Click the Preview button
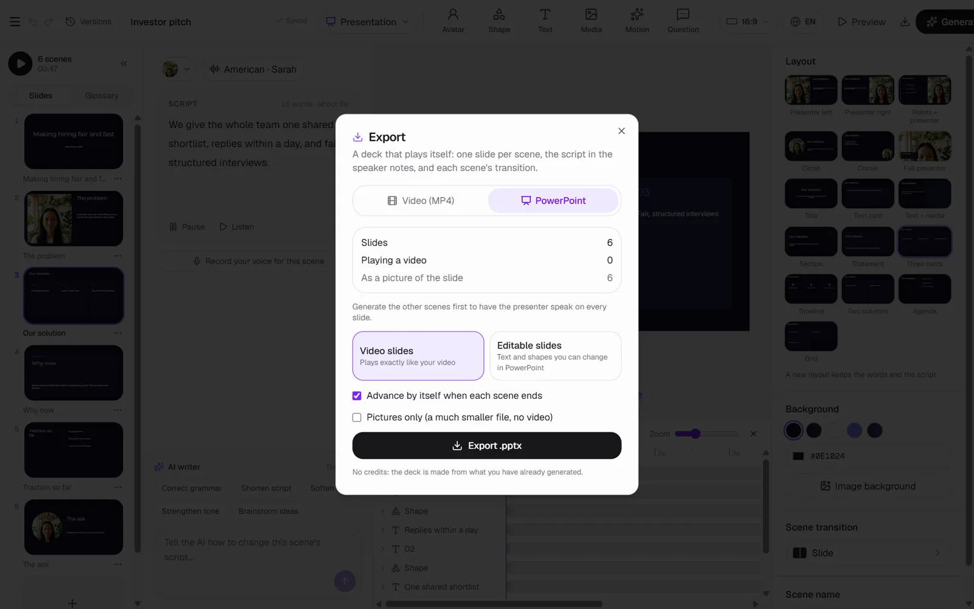974x609 pixels. pyautogui.click(x=861, y=22)
